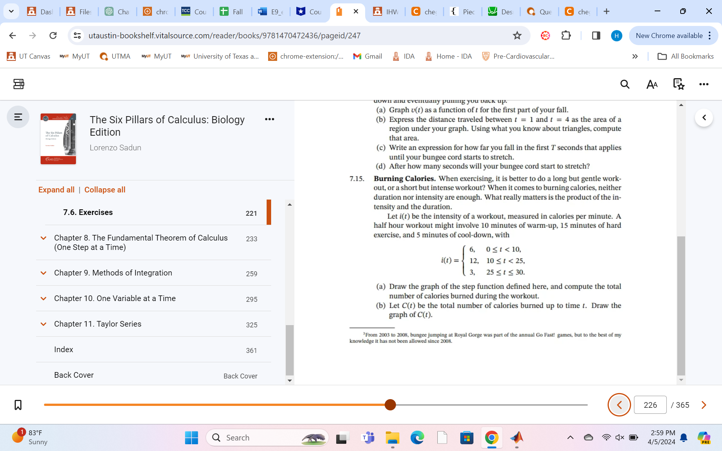Image resolution: width=722 pixels, height=451 pixels.
Task: Click the reading progress slider handle
Action: click(390, 405)
